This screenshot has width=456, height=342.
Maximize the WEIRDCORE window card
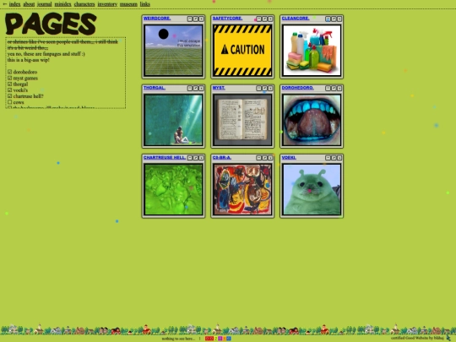coord(195,19)
